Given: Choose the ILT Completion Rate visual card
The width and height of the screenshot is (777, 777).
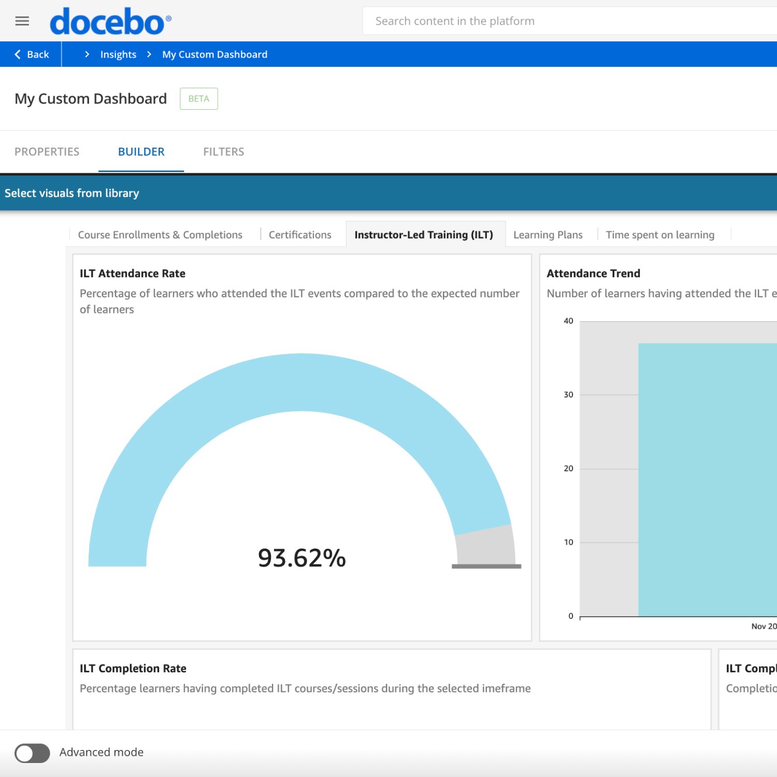Looking at the screenshot, I should 391,689.
